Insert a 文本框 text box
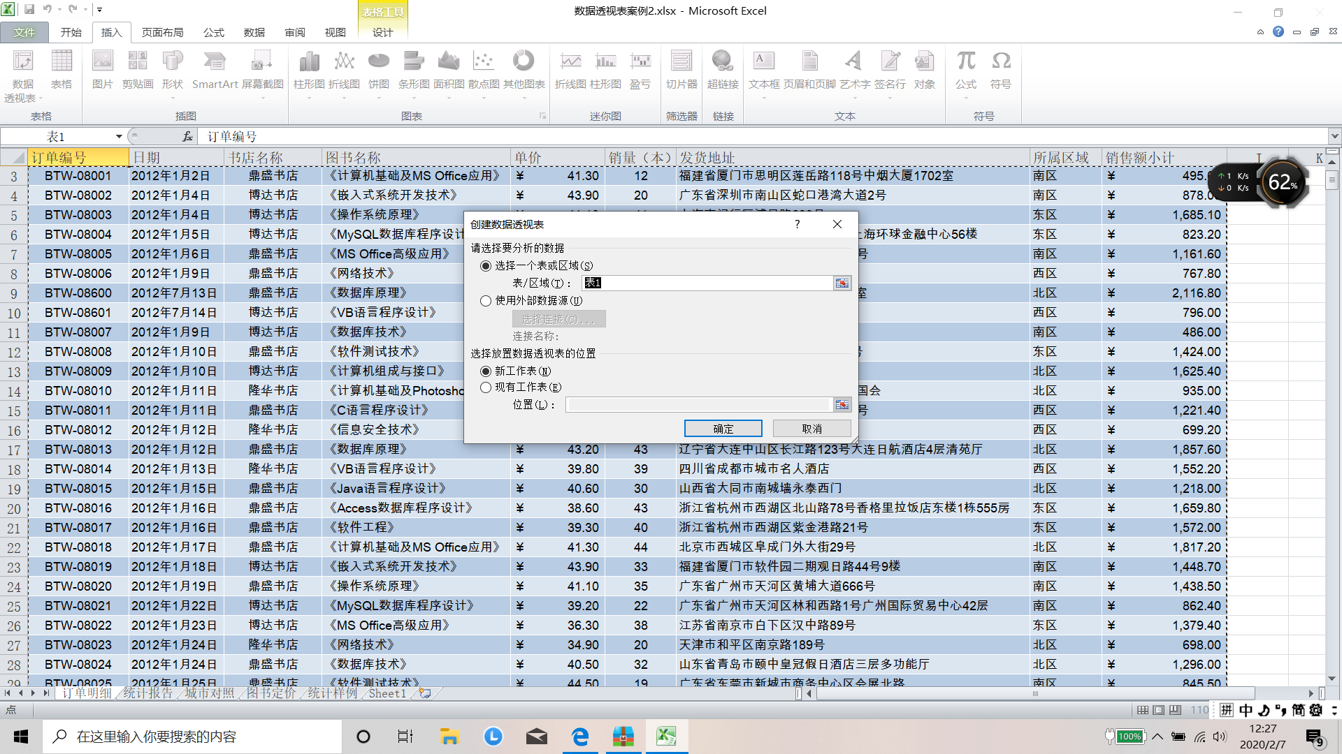 tap(763, 73)
